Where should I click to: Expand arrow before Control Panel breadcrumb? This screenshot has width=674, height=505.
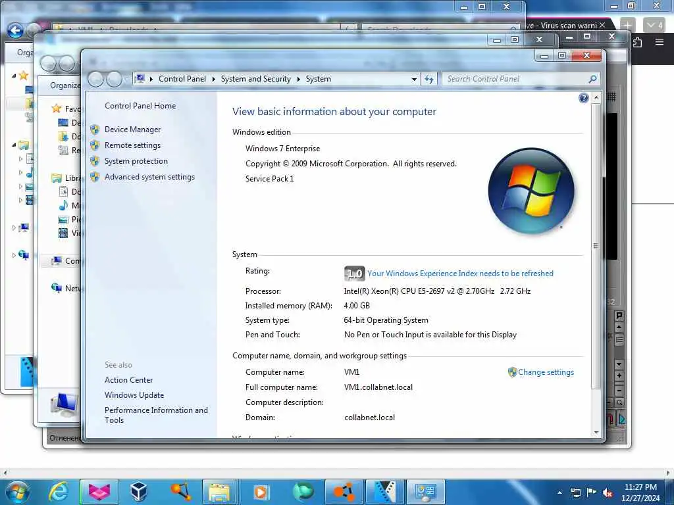pyautogui.click(x=151, y=80)
